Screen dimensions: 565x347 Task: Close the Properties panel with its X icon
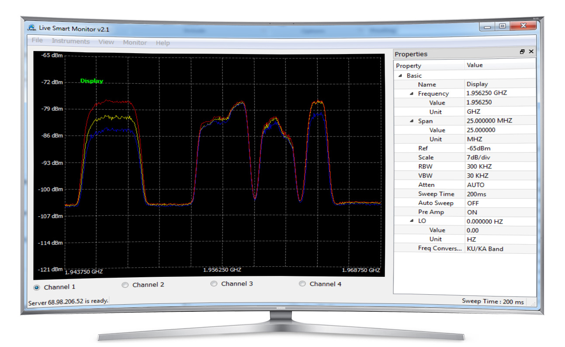531,51
